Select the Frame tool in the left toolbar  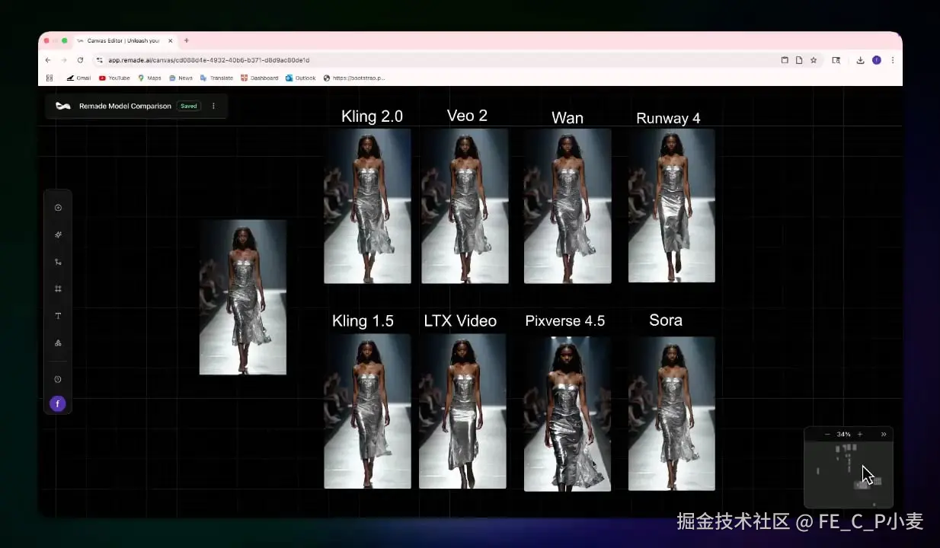58,288
